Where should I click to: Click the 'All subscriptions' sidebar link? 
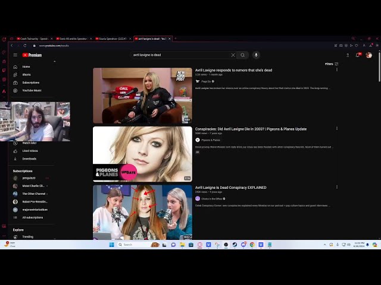click(32, 217)
